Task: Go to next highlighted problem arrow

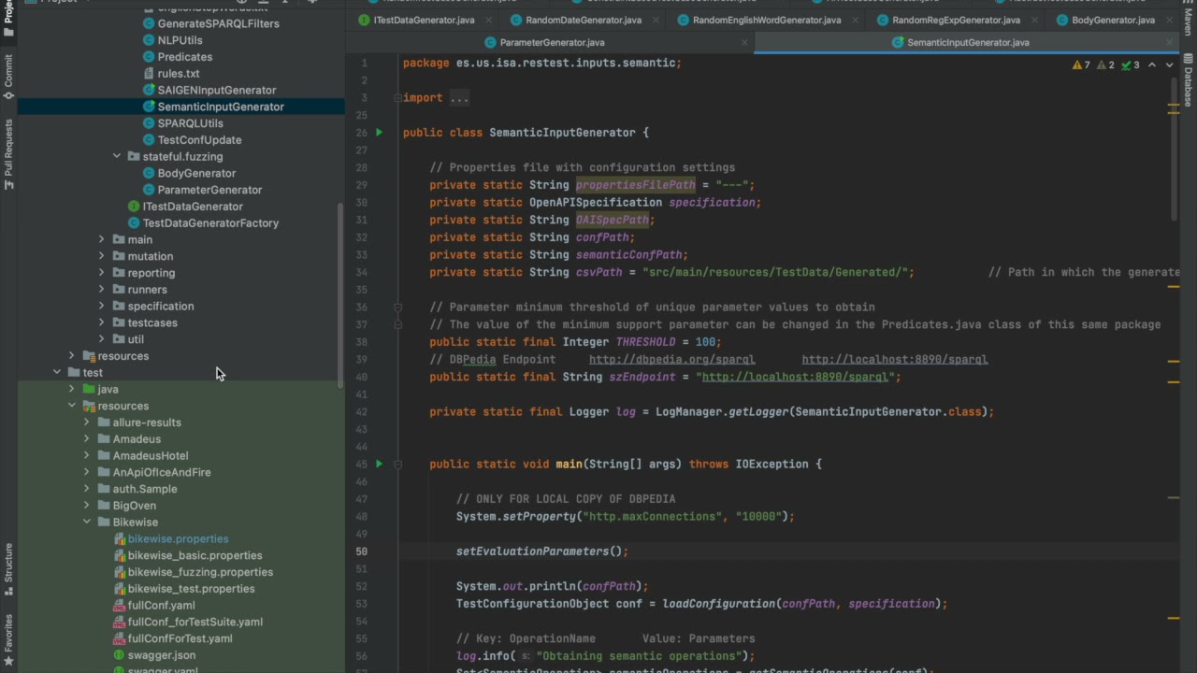Action: pyautogui.click(x=1169, y=65)
